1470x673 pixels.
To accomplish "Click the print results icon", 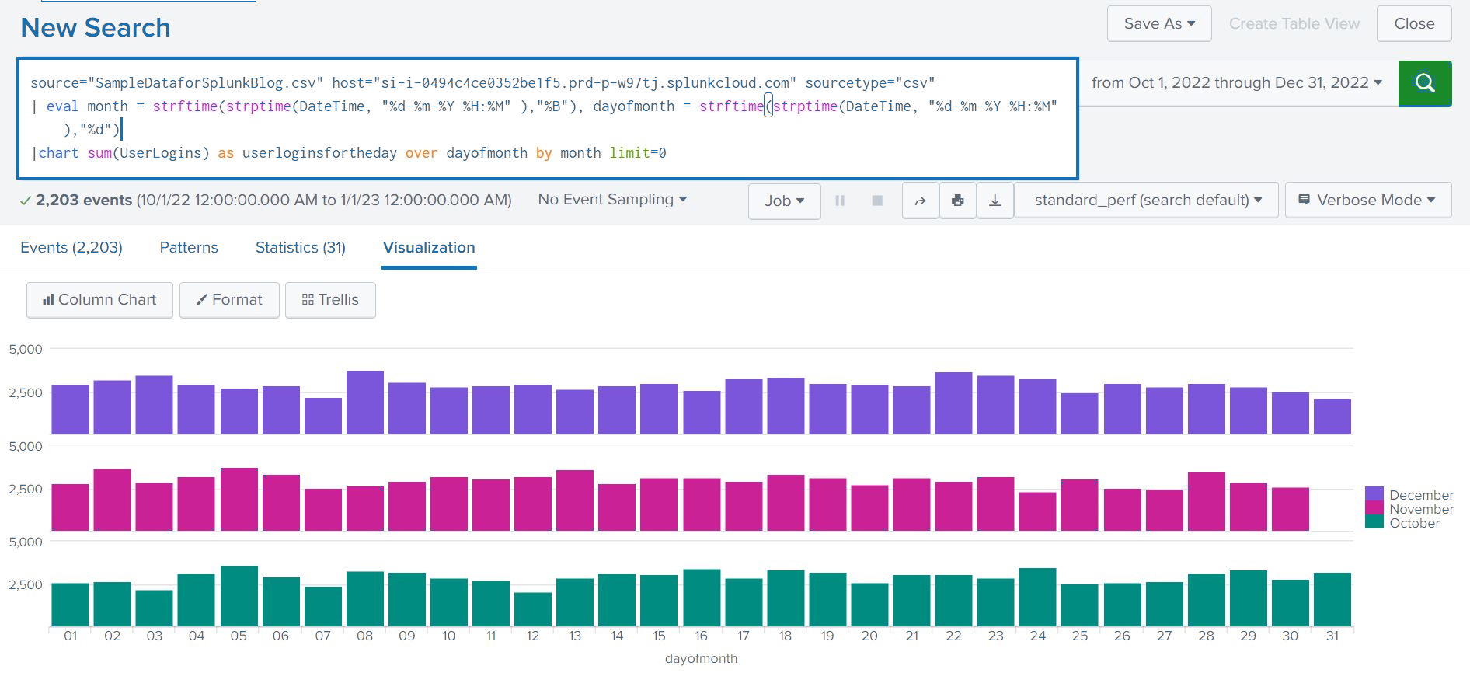I will (x=957, y=201).
